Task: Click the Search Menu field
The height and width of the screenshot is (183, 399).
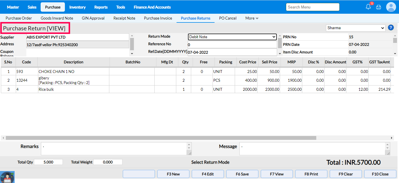Action: point(312,7)
